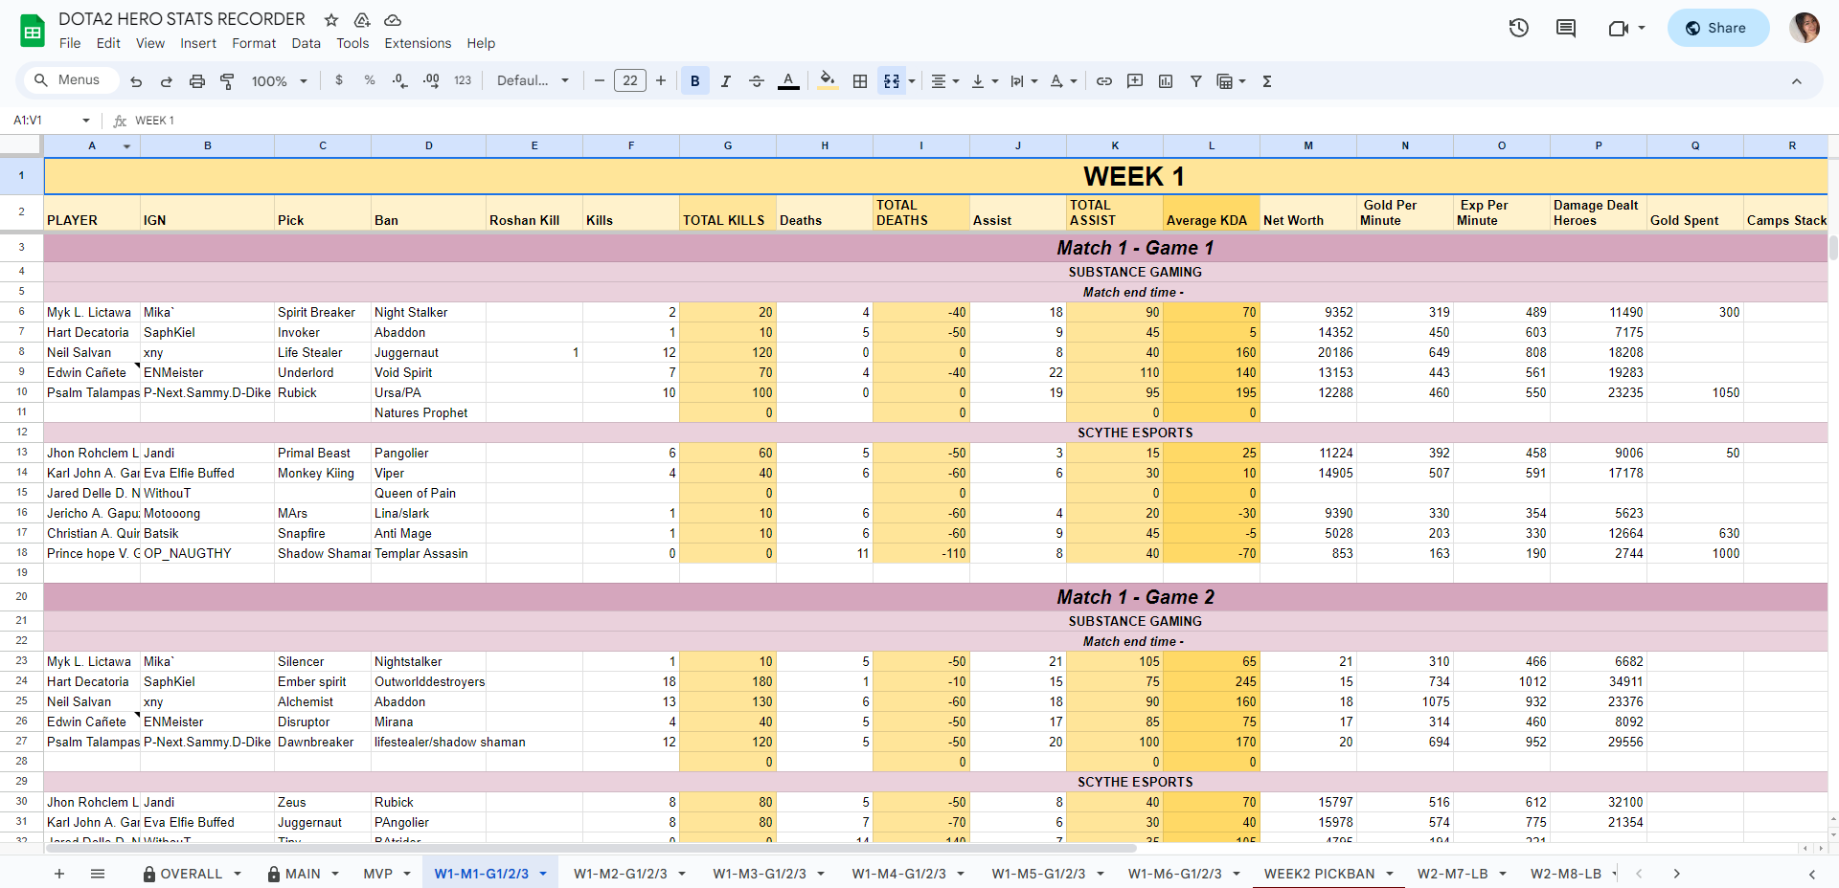Switch to the W1-M2-G1/2/3 sheet tab
This screenshot has width=1839, height=888.
(x=621, y=874)
